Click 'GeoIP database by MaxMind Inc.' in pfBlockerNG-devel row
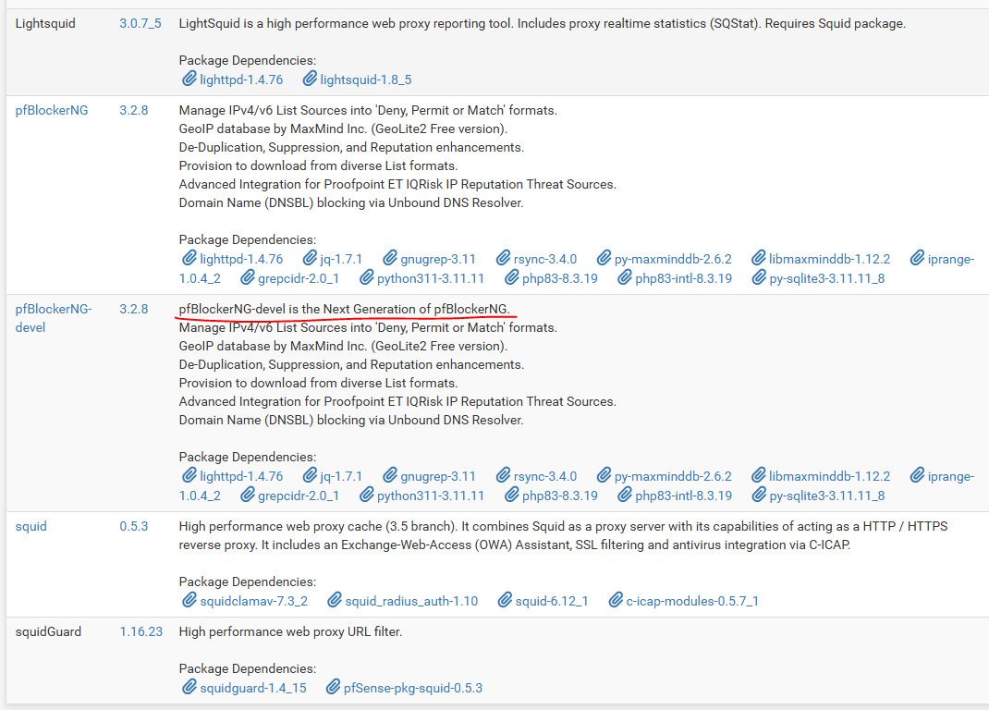 point(343,346)
